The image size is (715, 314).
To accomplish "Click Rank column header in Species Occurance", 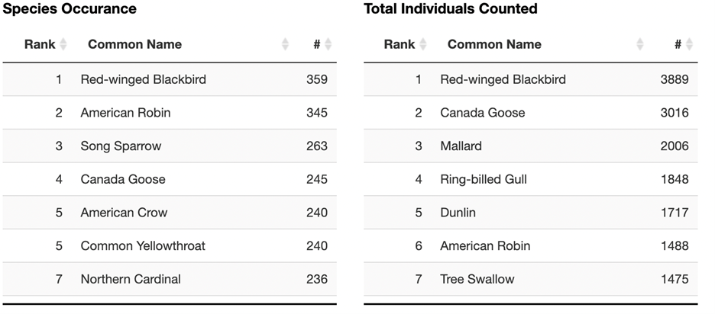I will [40, 45].
